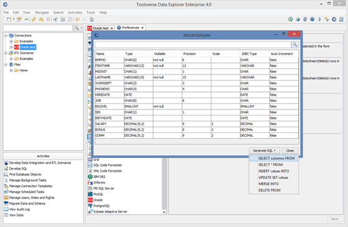The image size is (348, 227).
Task: Click the Properties toolbar icon
Action: coord(19,19)
